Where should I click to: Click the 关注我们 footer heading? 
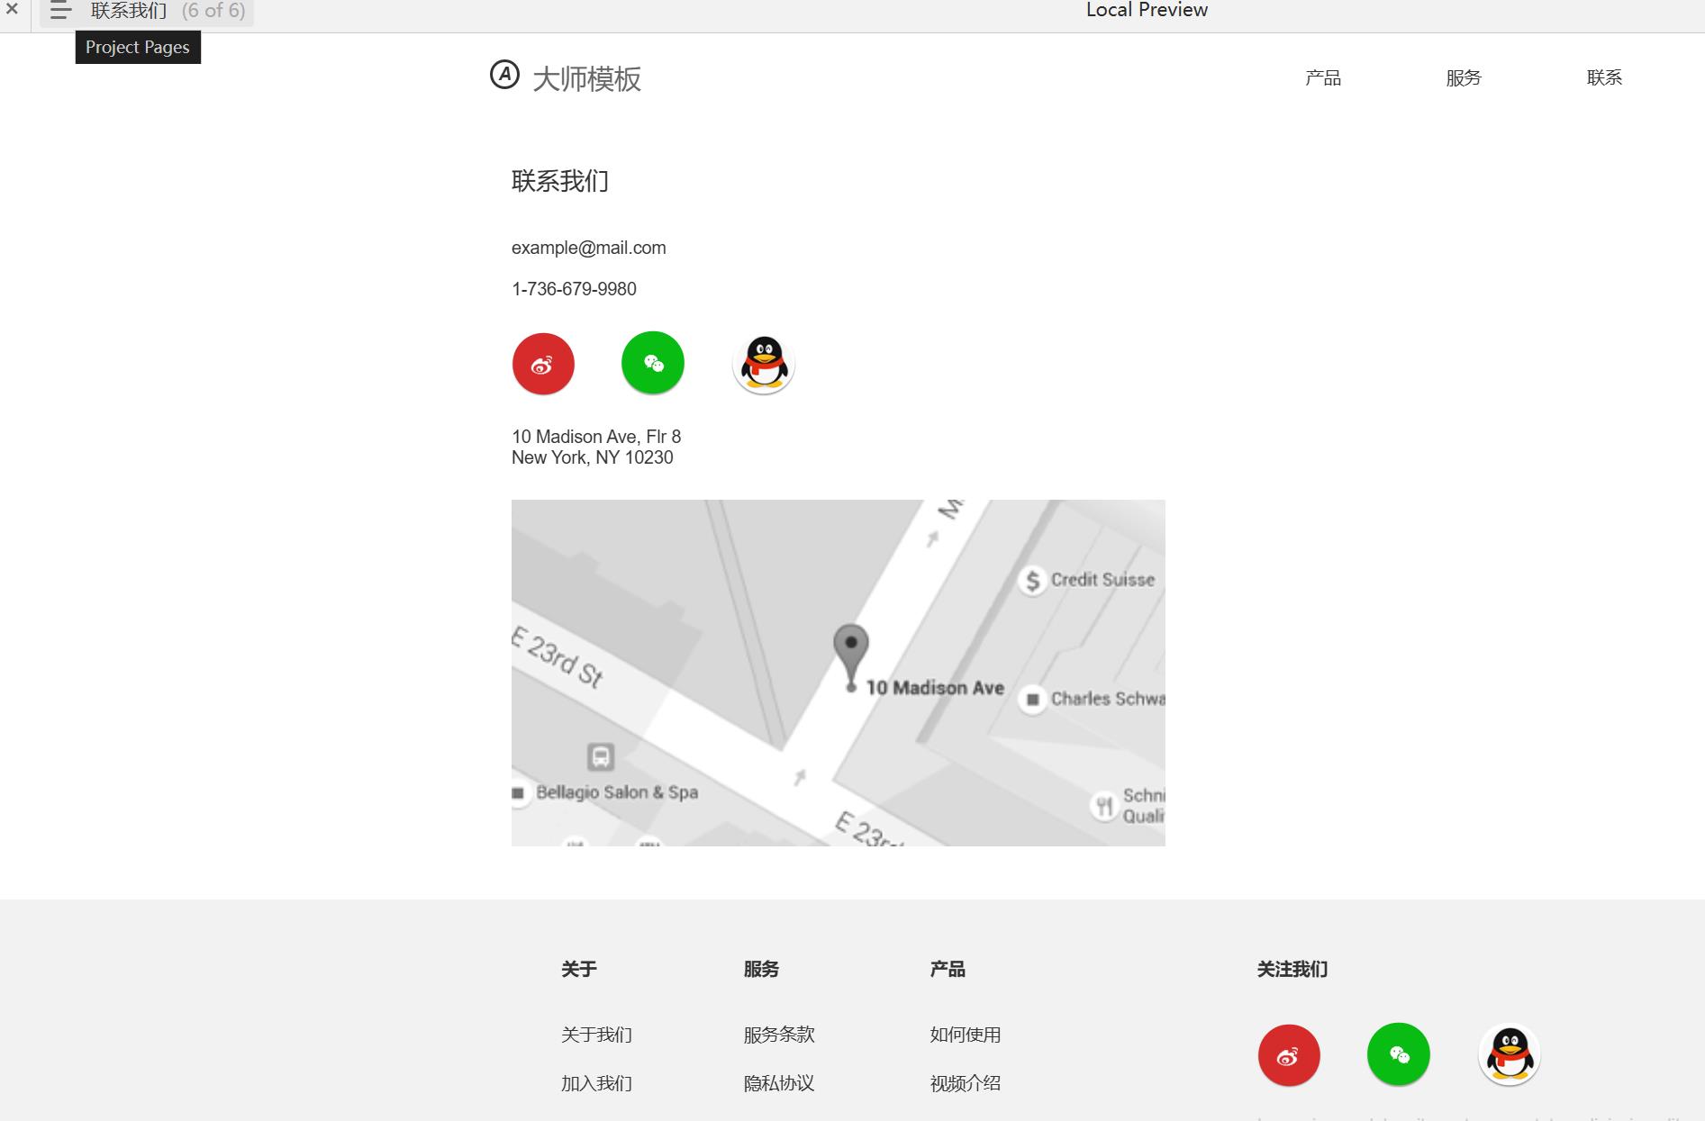[1292, 969]
